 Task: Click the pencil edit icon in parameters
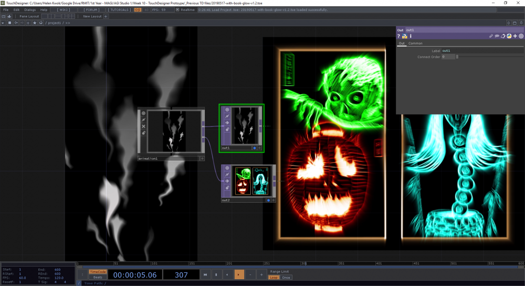tap(491, 36)
